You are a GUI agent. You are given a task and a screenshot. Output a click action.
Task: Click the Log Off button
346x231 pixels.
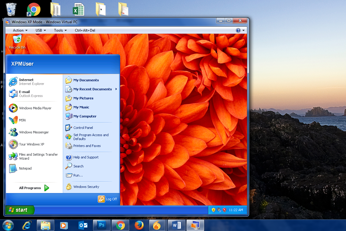pos(107,199)
